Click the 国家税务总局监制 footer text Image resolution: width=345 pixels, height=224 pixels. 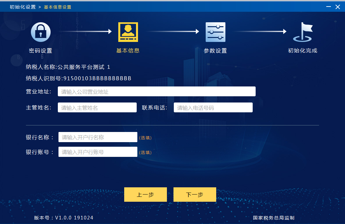tap(273, 218)
